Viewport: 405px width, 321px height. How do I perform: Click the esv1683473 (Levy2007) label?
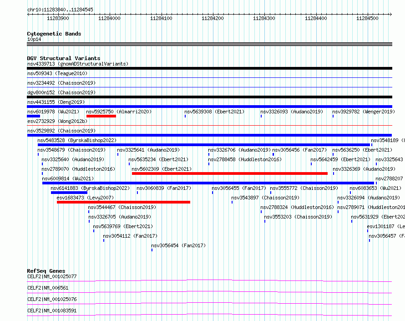pyautogui.click(x=85, y=198)
